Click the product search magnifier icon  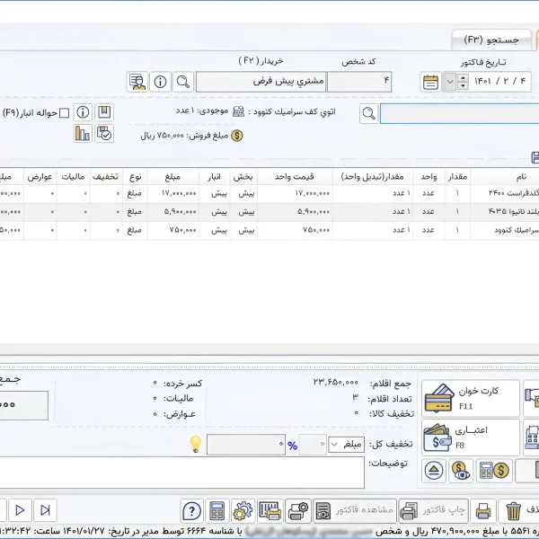(369, 113)
